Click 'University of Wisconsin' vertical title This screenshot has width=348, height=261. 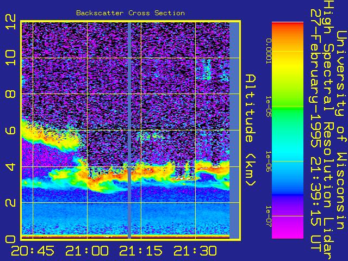tap(342, 130)
